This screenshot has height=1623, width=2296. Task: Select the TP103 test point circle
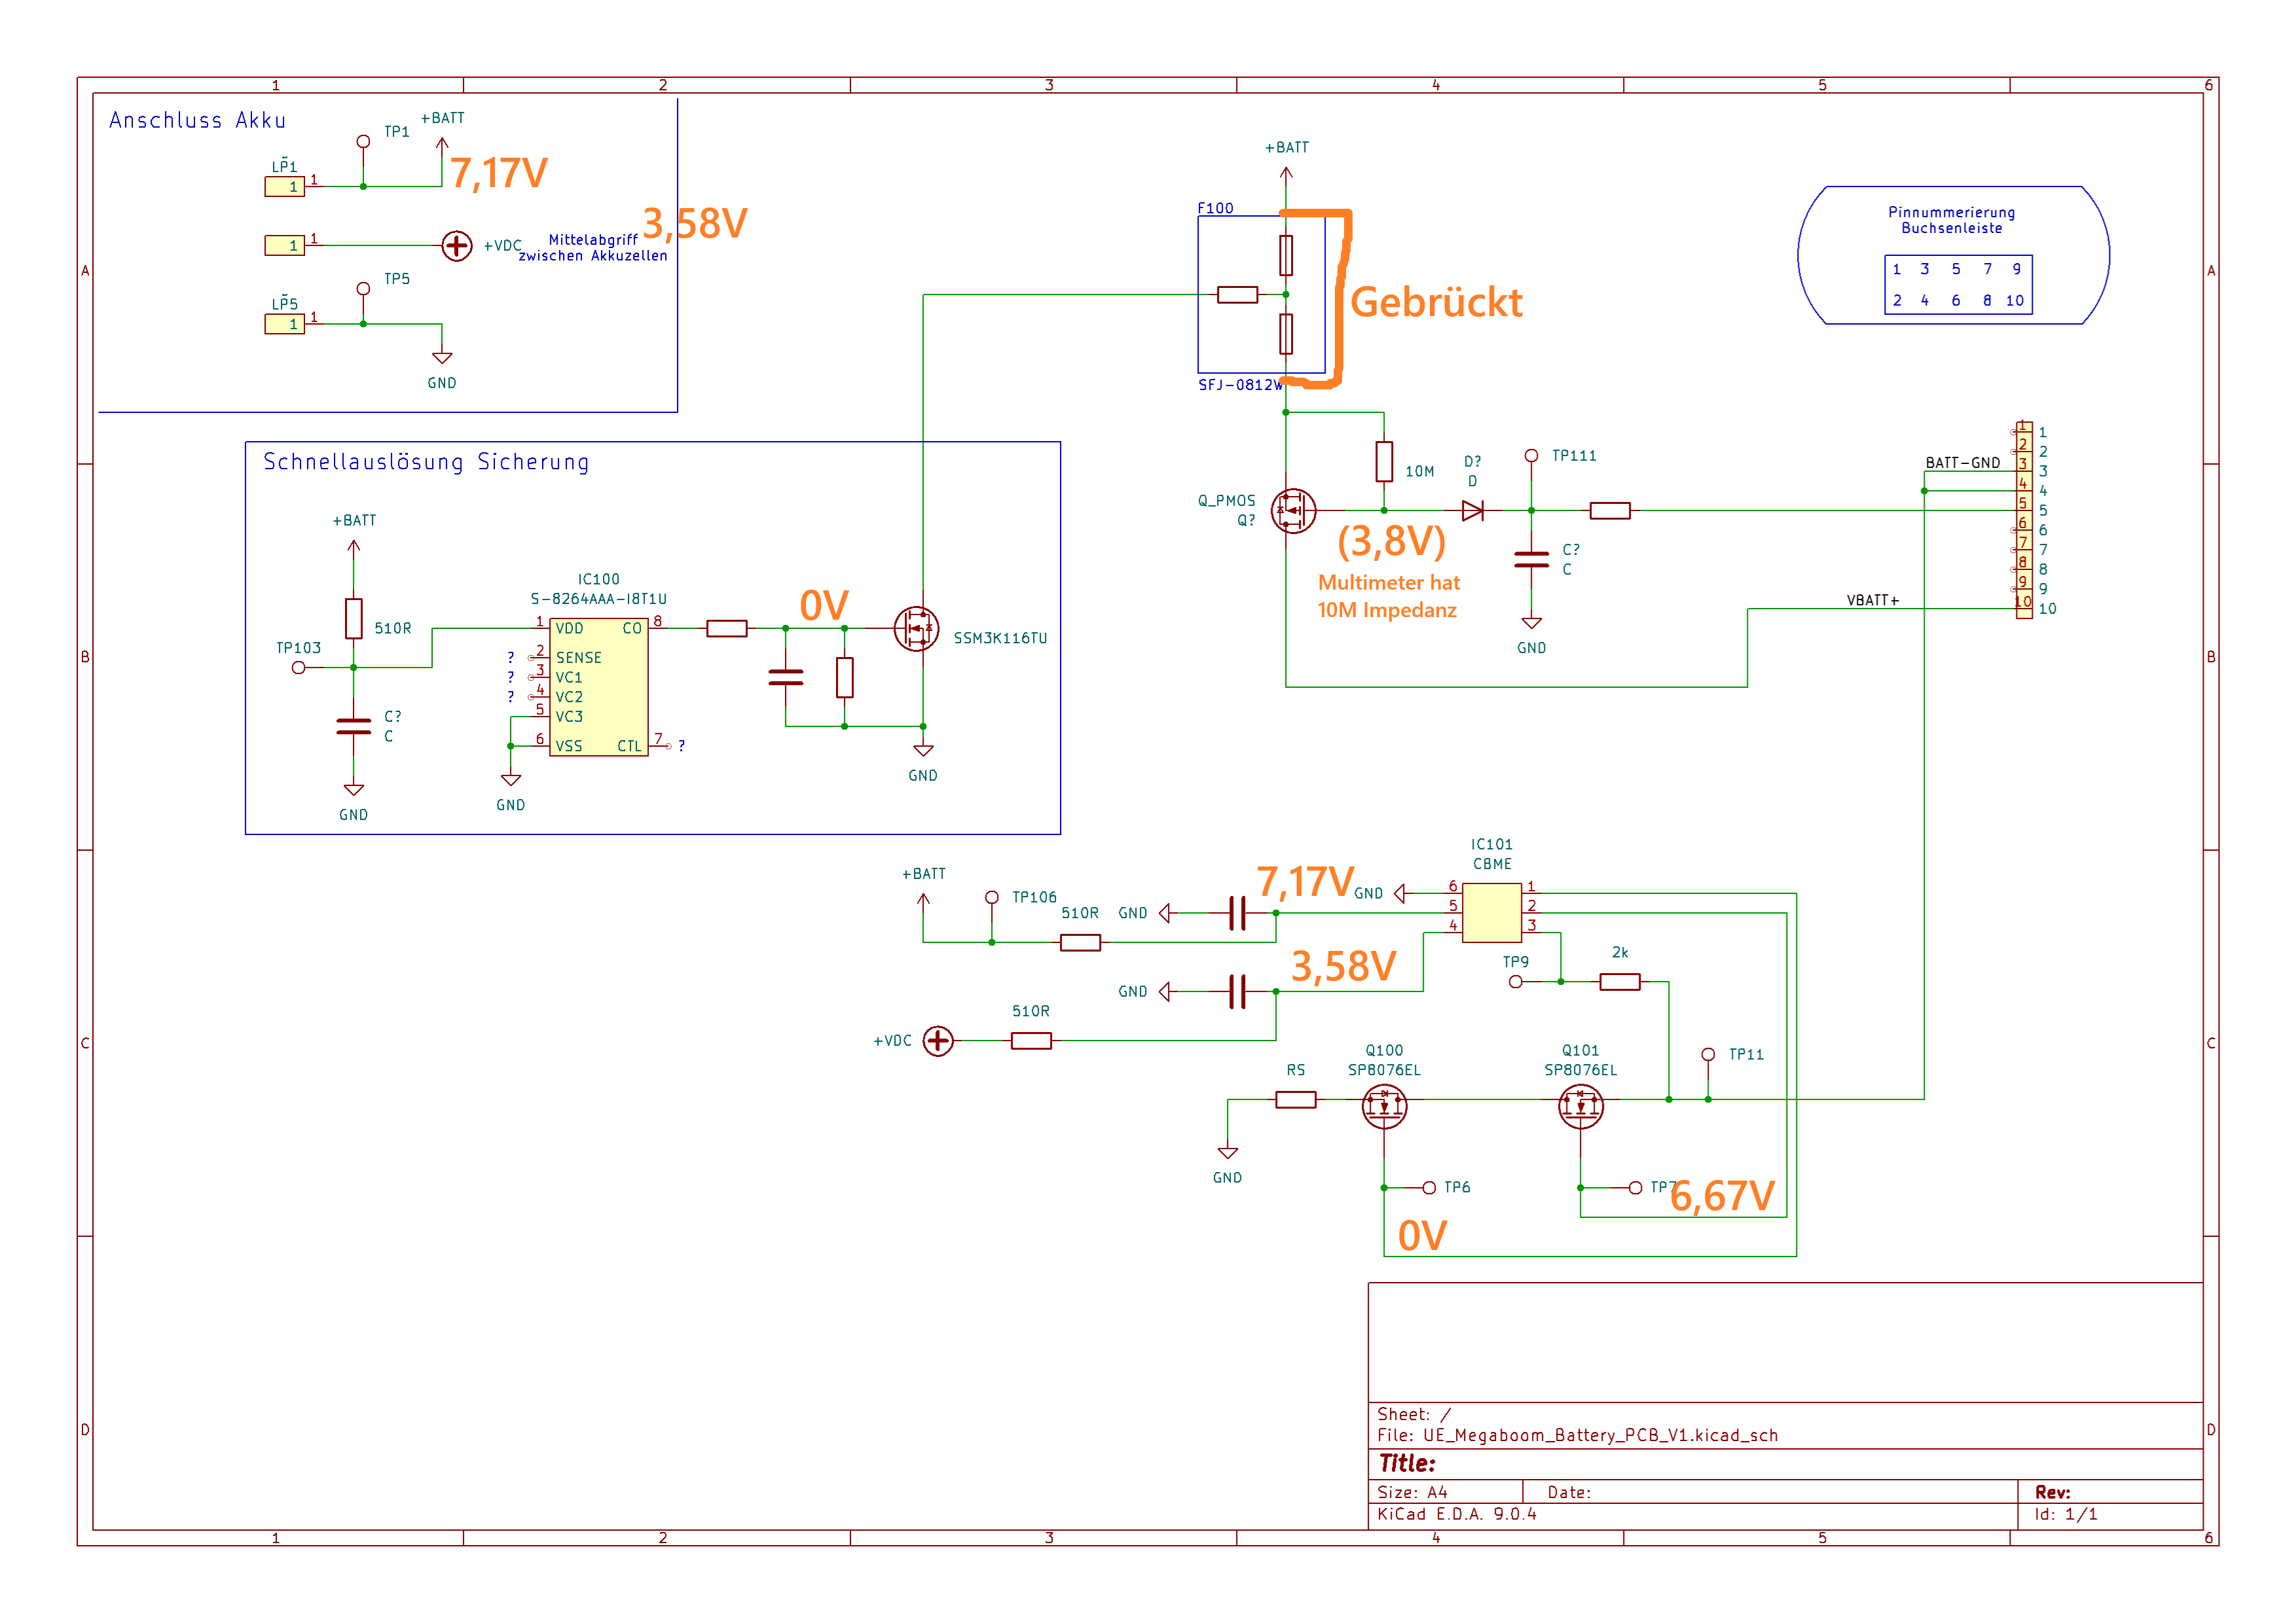(x=298, y=668)
